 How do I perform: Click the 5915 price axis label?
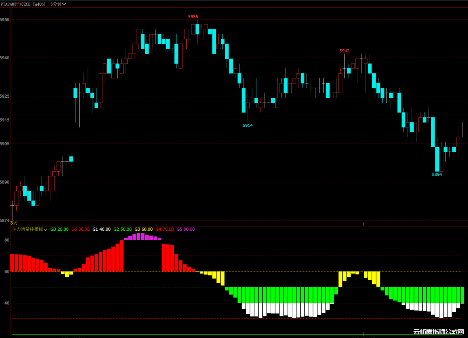tap(5, 120)
